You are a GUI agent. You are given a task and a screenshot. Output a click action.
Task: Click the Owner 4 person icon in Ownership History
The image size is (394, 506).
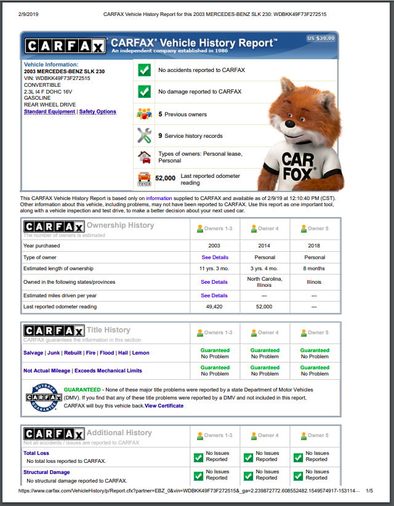[254, 228]
